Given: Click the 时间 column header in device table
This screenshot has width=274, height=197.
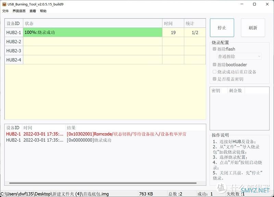Looking at the screenshot, I should [173, 23].
